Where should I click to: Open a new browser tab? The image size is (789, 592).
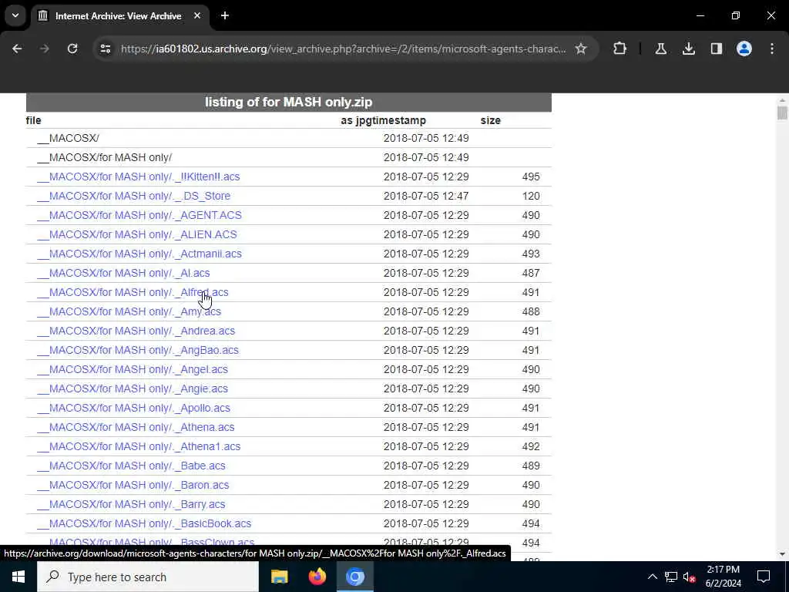pos(225,16)
